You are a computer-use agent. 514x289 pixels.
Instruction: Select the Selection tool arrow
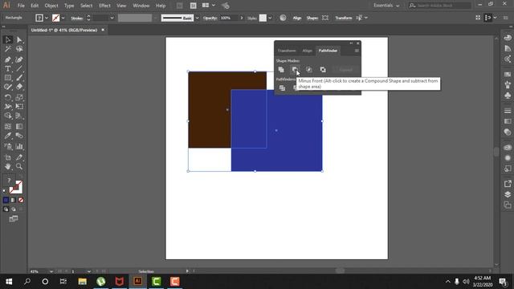pyautogui.click(x=8, y=39)
